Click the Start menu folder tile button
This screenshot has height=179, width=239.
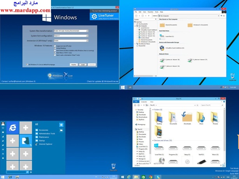(61, 130)
